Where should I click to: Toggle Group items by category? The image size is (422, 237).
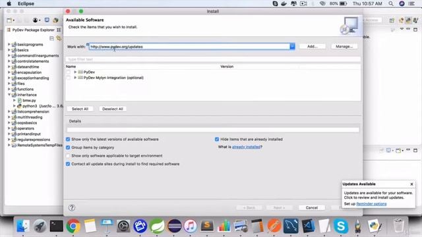pyautogui.click(x=68, y=147)
